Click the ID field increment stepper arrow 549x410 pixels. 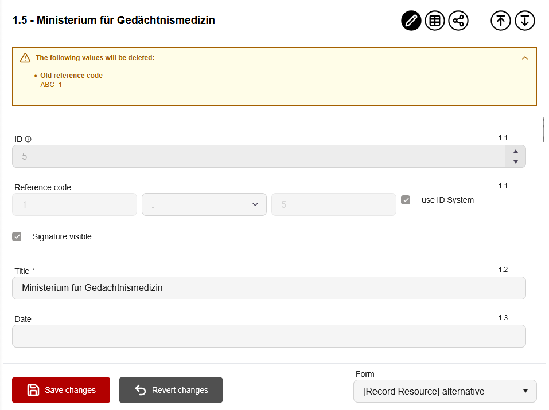click(x=515, y=152)
